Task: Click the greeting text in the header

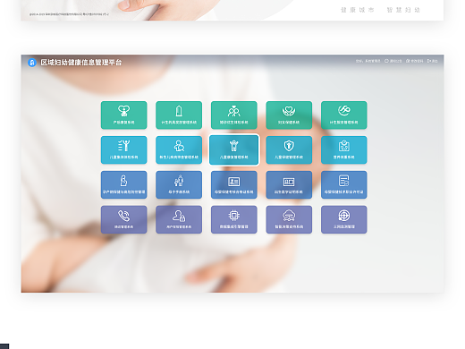Action: 368,61
